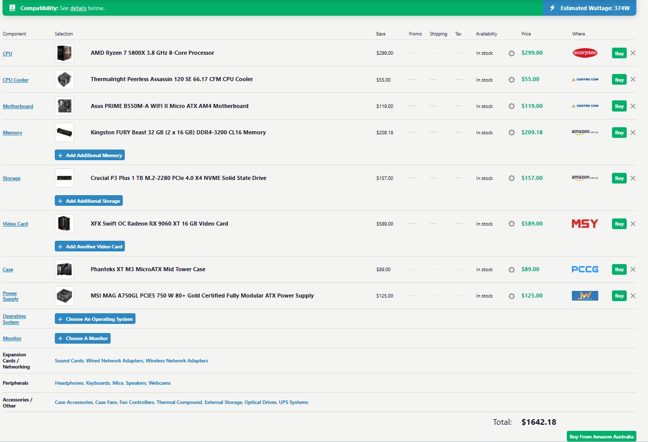Image resolution: width=648 pixels, height=442 pixels.
Task: Click Amazon logo on Storage row
Action: pyautogui.click(x=585, y=178)
